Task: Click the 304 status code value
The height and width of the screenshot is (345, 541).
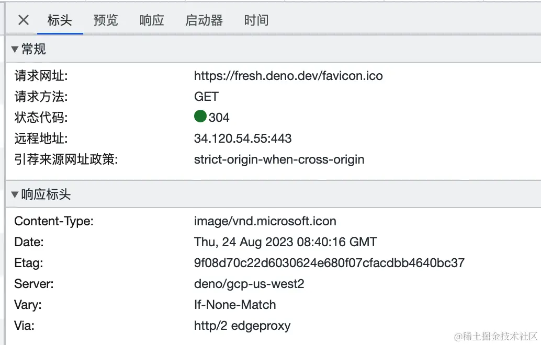Action: click(219, 118)
